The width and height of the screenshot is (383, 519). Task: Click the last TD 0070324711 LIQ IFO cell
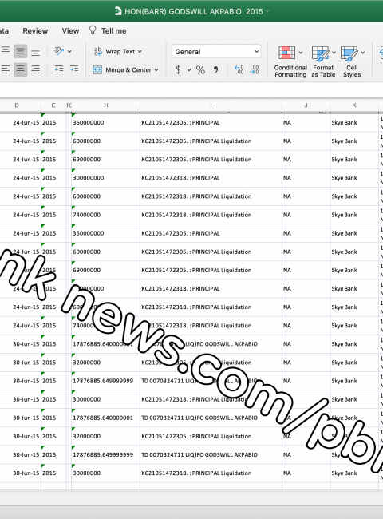(211, 454)
